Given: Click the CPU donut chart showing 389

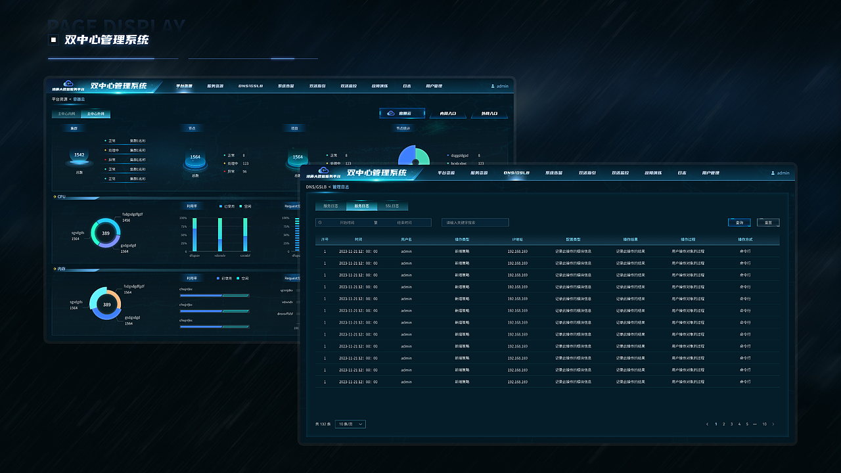Looking at the screenshot, I should 105,233.
